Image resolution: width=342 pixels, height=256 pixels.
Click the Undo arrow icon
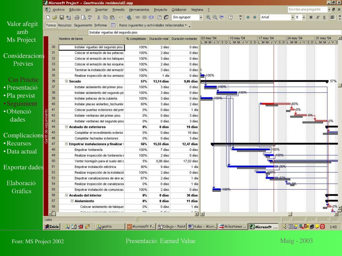coord(121,17)
